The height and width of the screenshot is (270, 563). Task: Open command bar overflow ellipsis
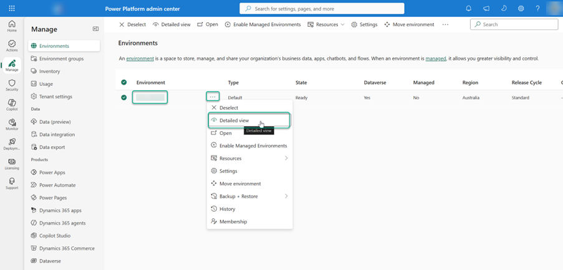[x=445, y=24]
